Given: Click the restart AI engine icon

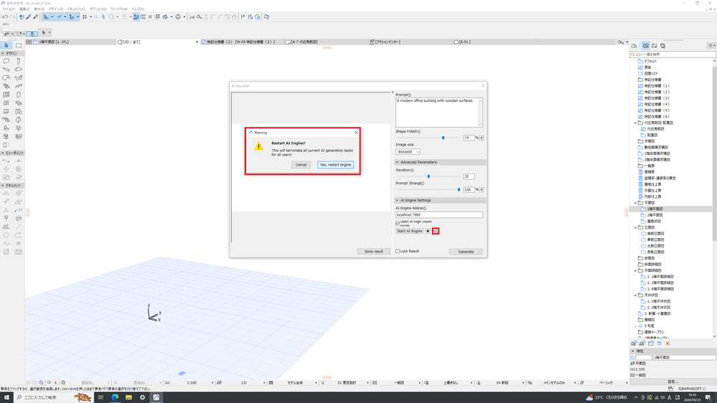Looking at the screenshot, I should click(436, 231).
